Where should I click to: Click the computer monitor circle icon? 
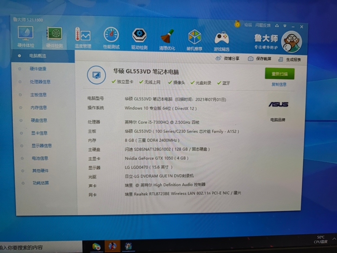point(96,75)
